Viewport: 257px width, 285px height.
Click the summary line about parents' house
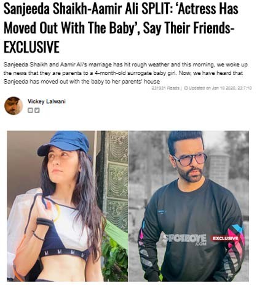[x=82, y=82]
